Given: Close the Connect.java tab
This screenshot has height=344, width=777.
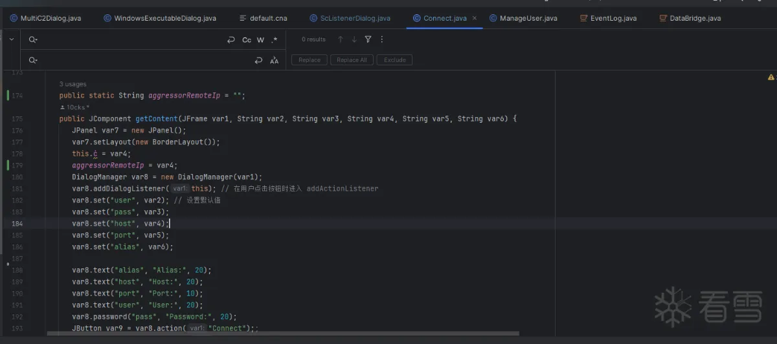Looking at the screenshot, I should pyautogui.click(x=475, y=18).
